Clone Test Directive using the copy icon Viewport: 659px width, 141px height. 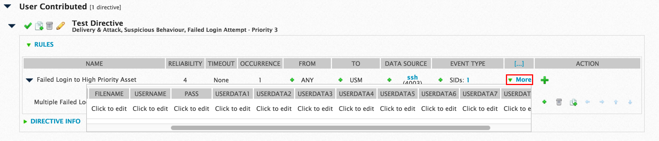click(x=39, y=26)
